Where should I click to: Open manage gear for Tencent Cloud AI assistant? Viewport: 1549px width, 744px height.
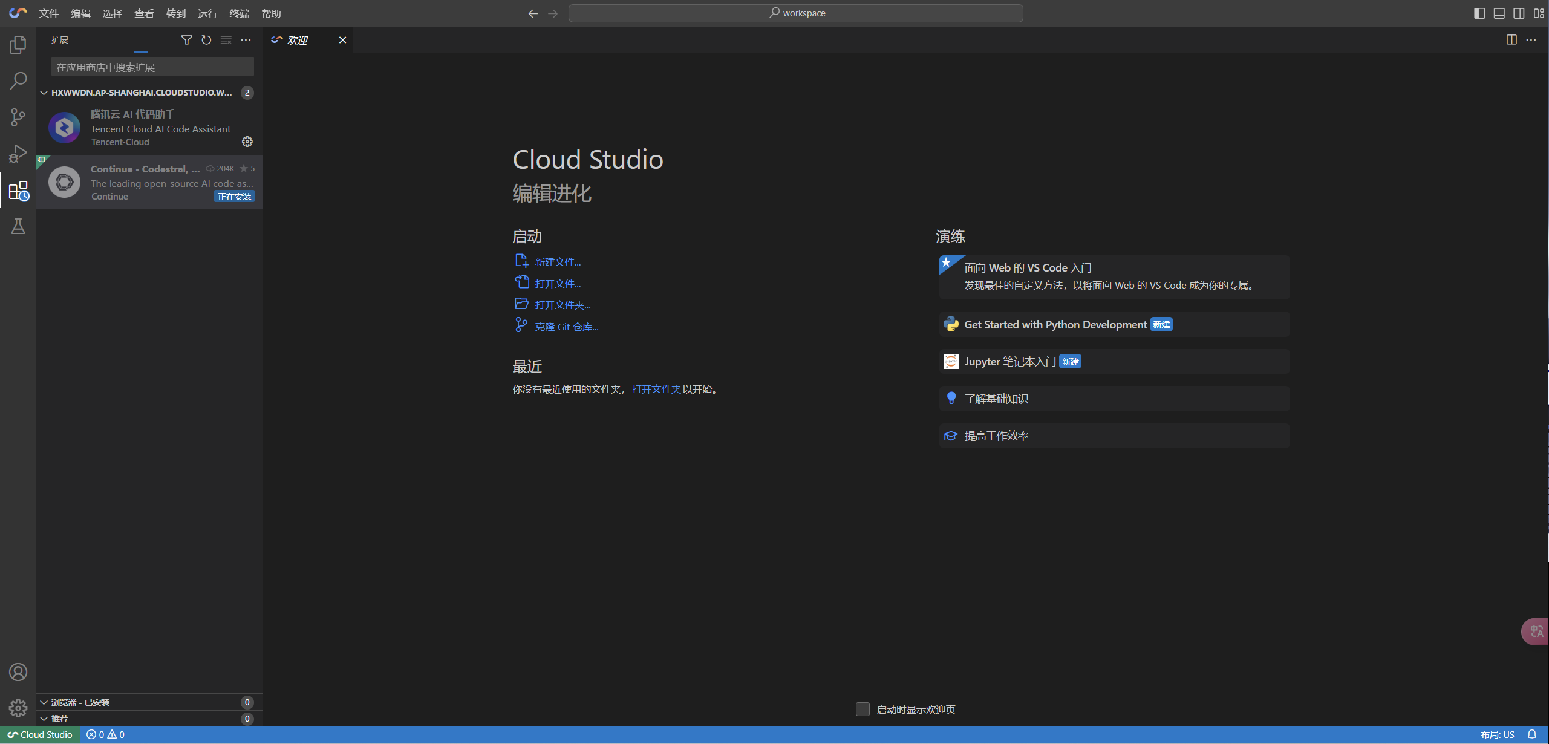[247, 142]
